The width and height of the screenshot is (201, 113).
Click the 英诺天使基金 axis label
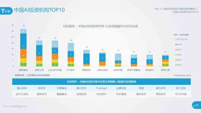point(134,70)
